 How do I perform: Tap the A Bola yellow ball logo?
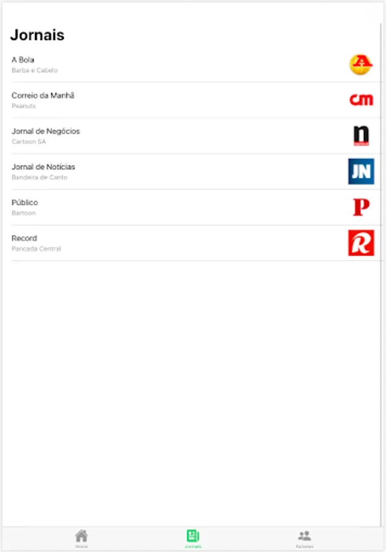point(361,64)
